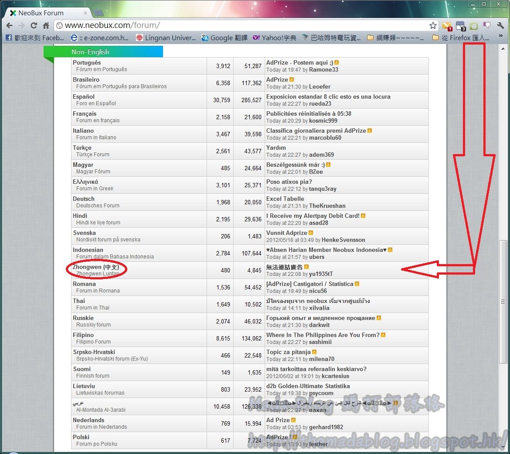Open the Nederlands forum
Screen dimensions: 510x454
(x=88, y=420)
